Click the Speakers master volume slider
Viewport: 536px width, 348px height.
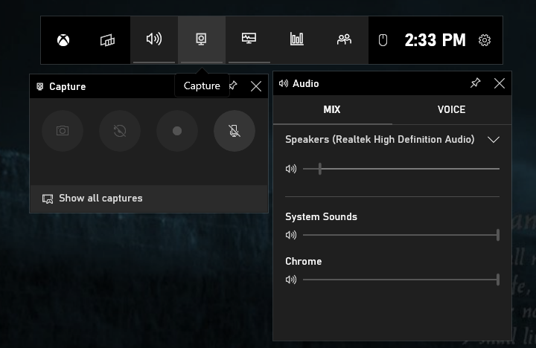tap(401, 169)
